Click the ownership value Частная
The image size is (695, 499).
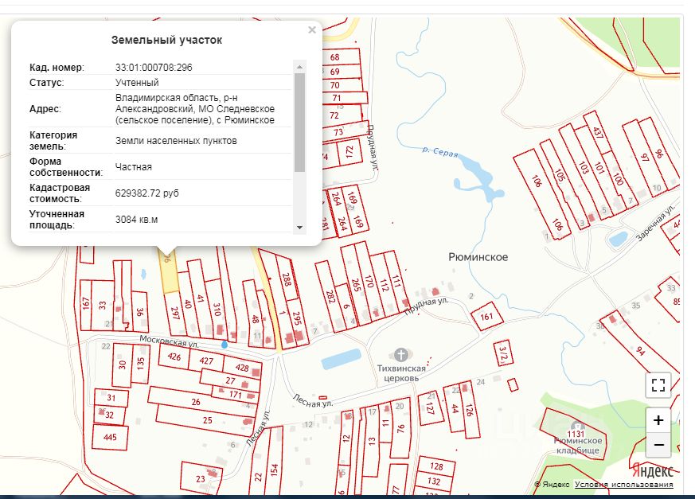click(x=134, y=167)
